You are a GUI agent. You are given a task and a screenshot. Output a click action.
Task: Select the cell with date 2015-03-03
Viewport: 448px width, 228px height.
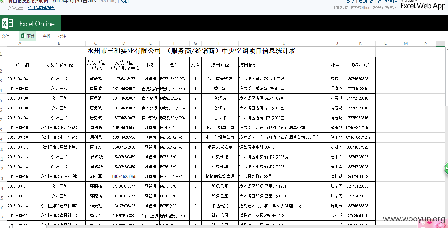(20, 79)
